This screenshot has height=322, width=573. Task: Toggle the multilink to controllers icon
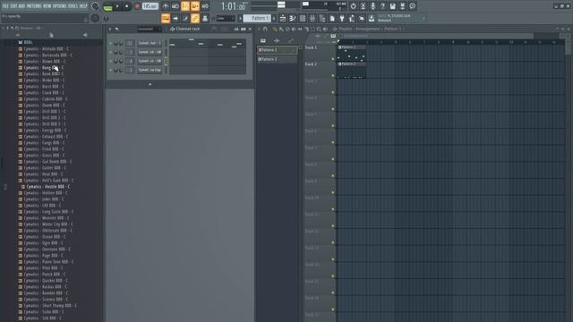195,18
